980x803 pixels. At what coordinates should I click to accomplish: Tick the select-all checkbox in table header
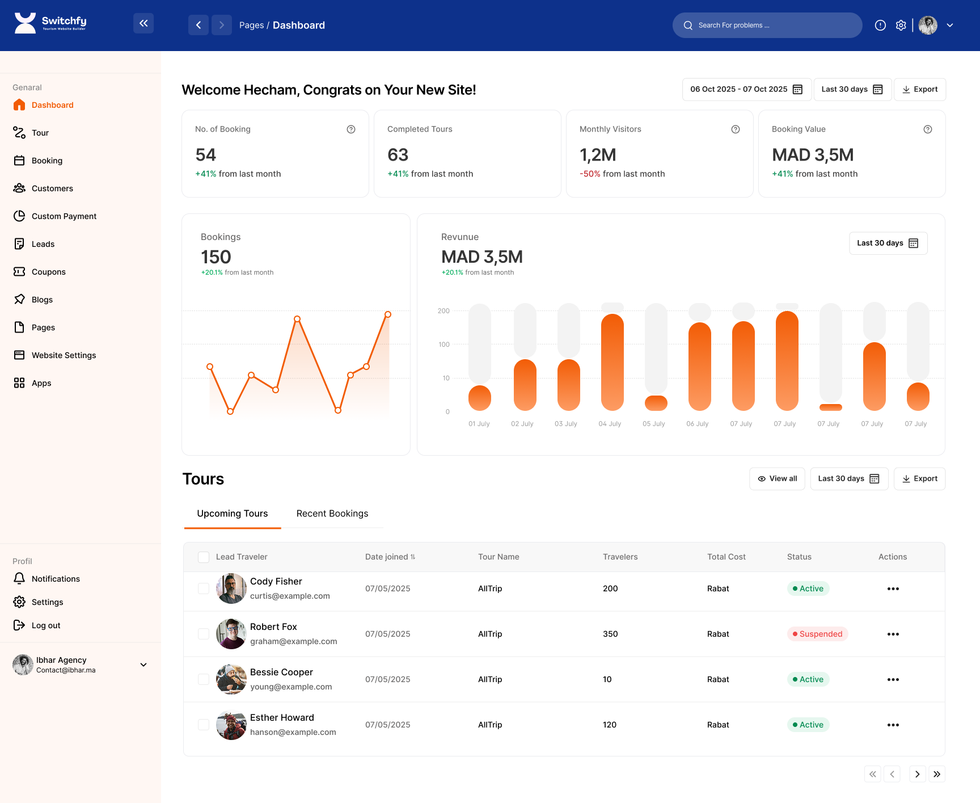204,557
